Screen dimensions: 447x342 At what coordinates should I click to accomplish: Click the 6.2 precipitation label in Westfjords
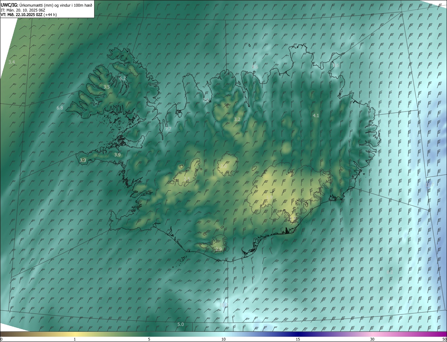pos(123,78)
